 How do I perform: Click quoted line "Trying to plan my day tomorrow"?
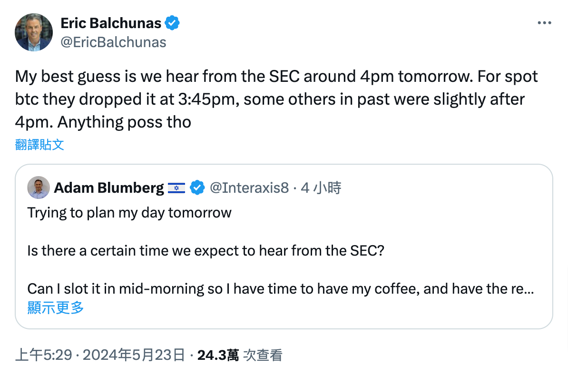pos(129,212)
